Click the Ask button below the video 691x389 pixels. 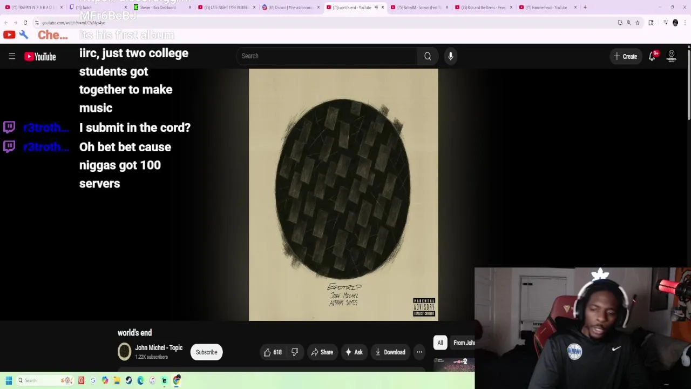tap(354, 352)
